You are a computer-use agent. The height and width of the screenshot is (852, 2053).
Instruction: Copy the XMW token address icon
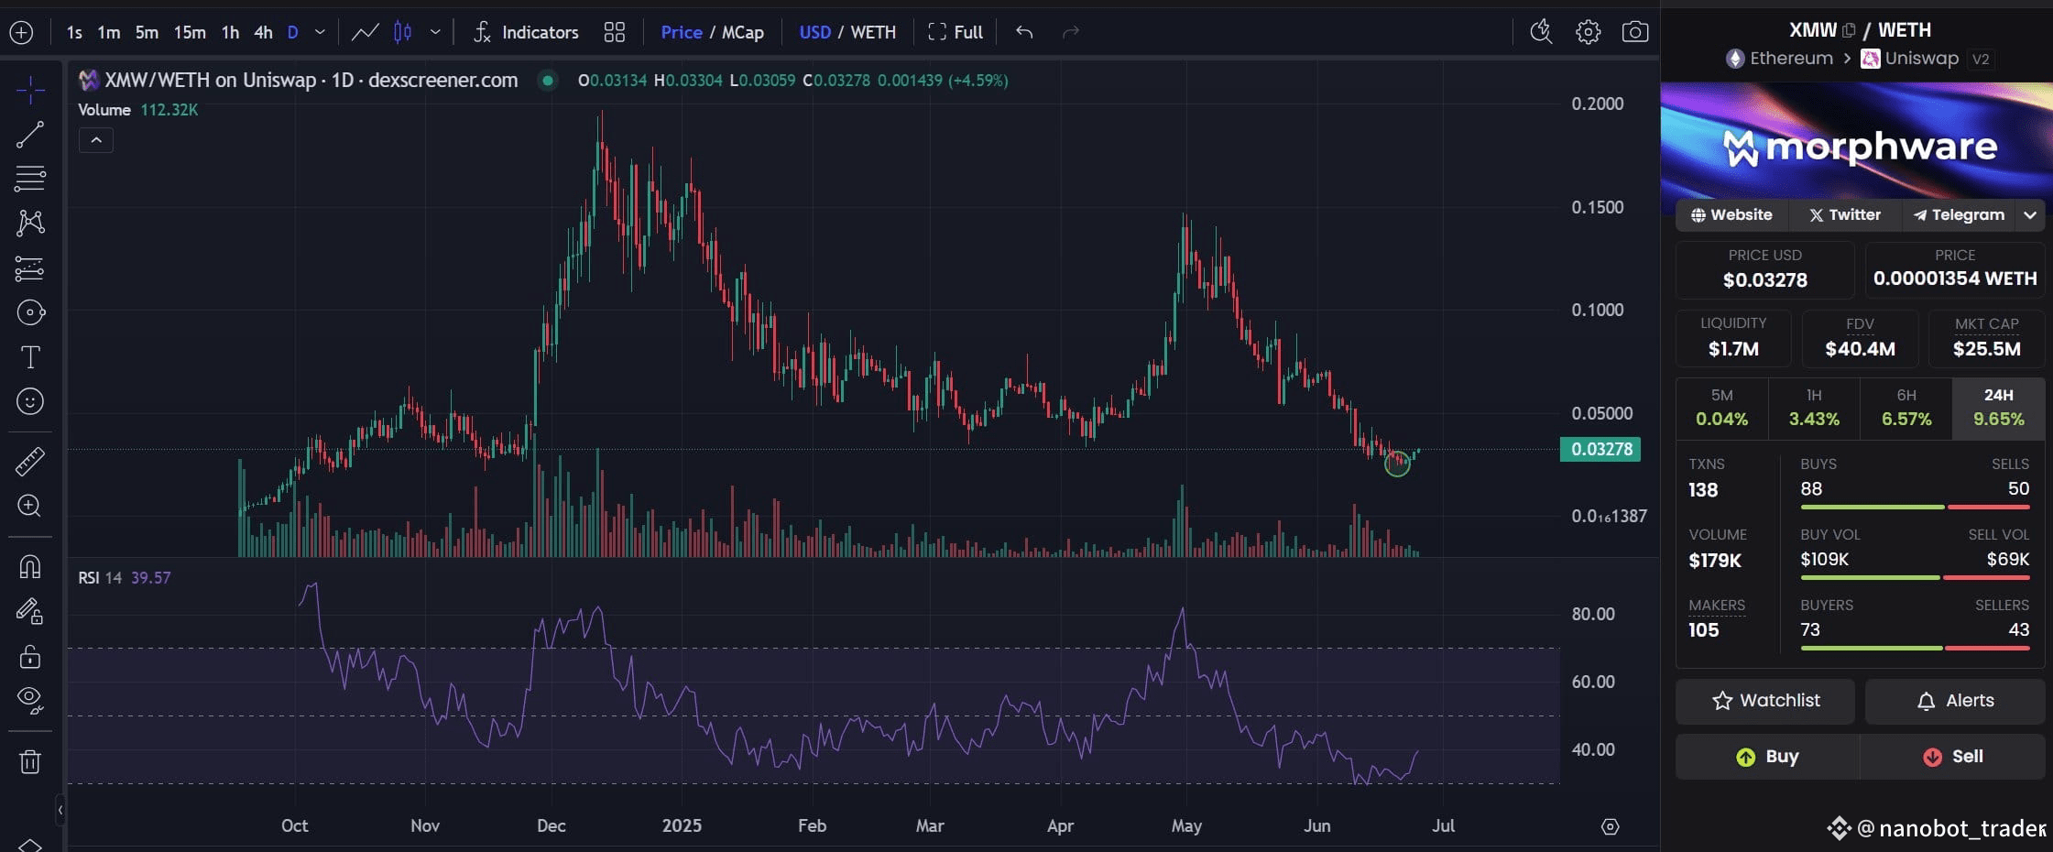(x=1849, y=30)
